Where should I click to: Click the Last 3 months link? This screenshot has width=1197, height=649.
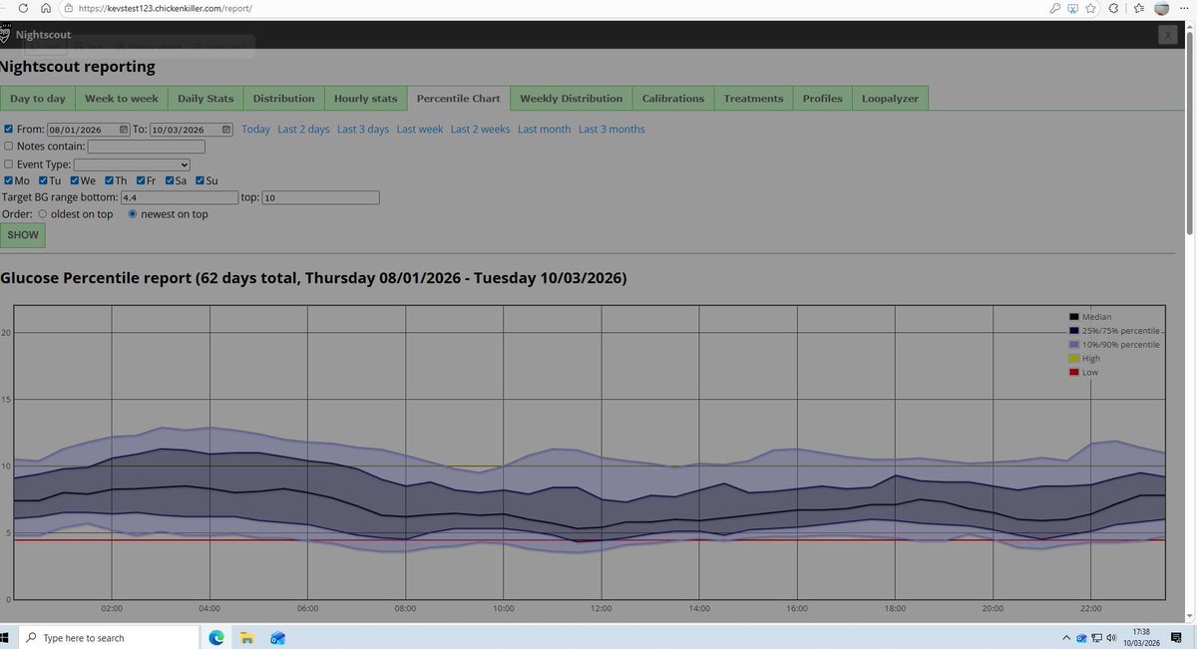[x=611, y=130]
